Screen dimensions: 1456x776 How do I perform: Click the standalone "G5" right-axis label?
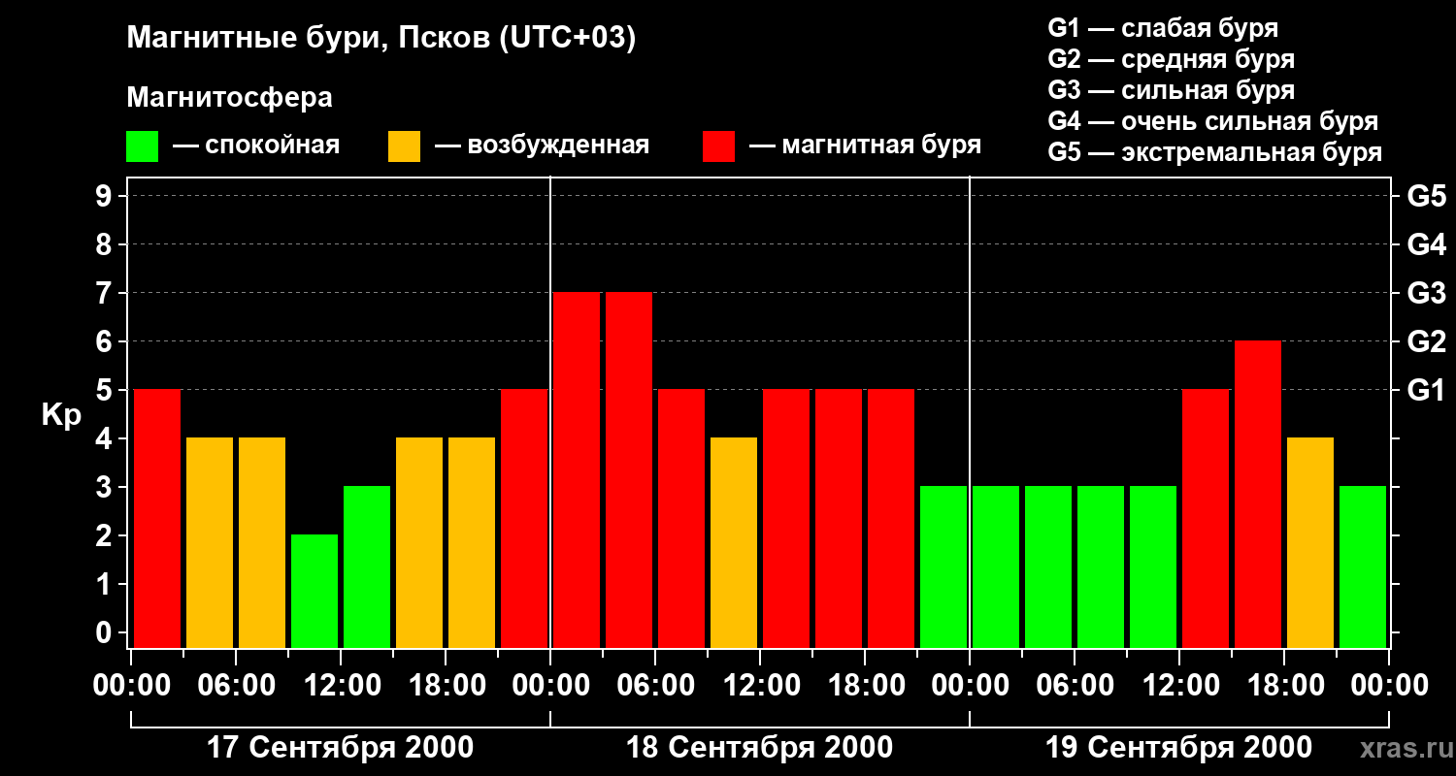pos(1426,196)
